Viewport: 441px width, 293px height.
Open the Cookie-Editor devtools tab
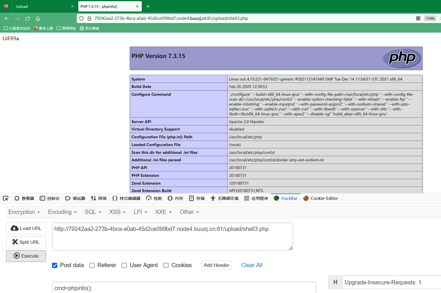click(321, 198)
